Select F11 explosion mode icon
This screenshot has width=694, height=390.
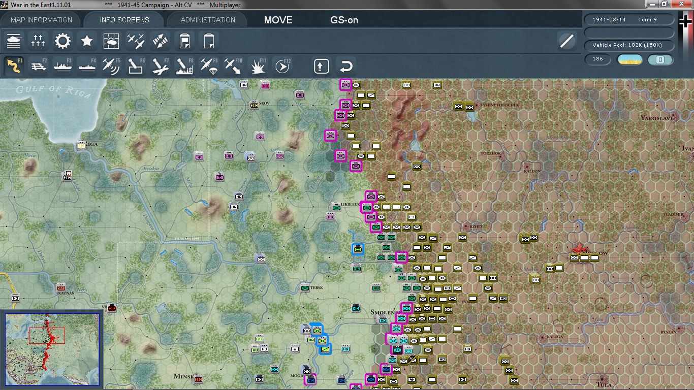coord(258,66)
